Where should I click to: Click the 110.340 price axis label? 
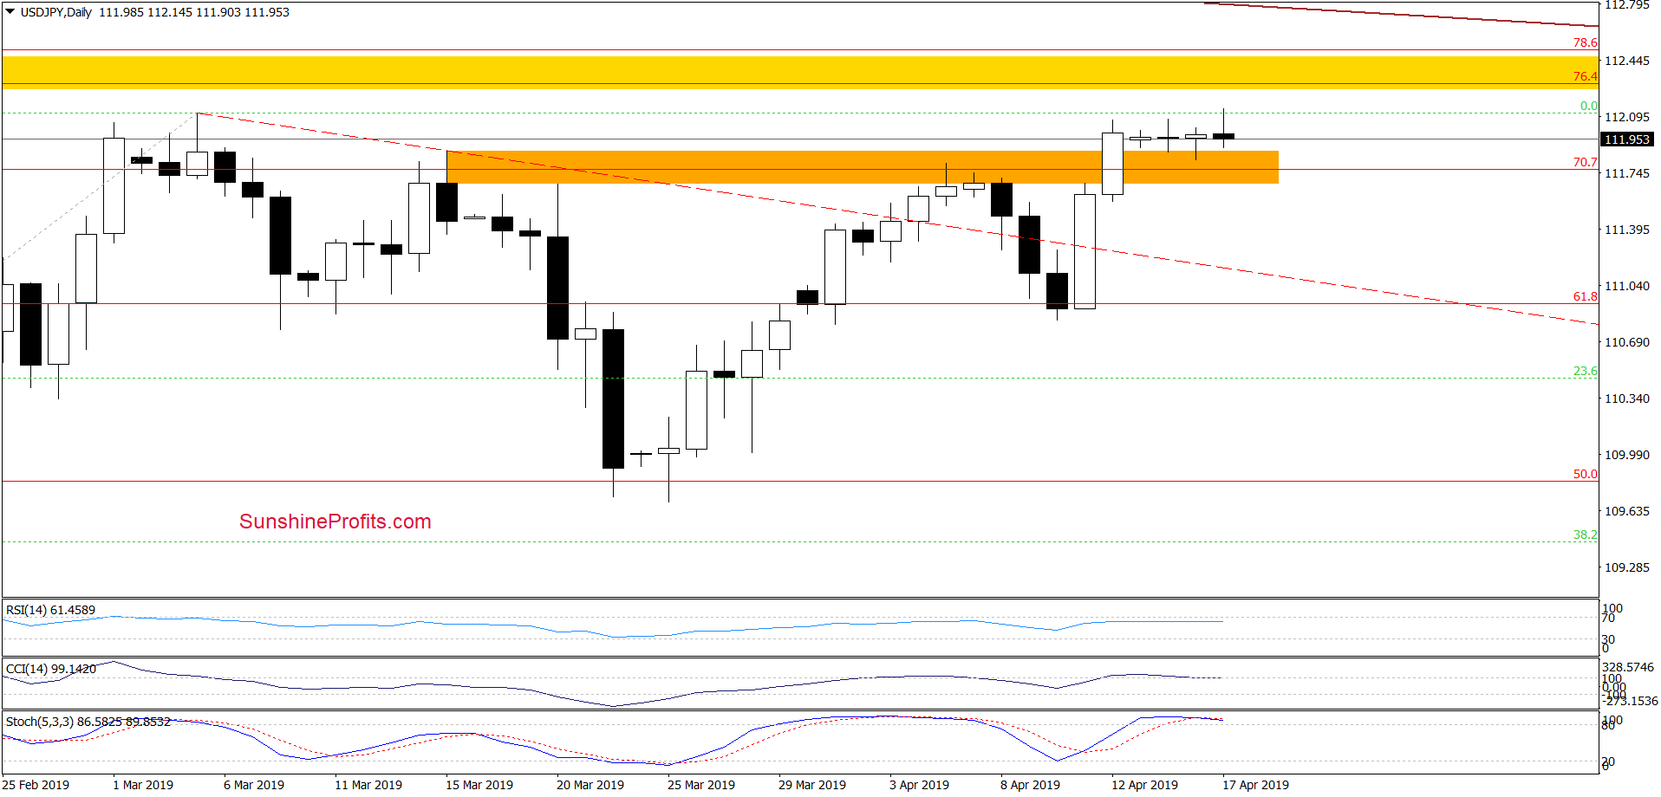point(1627,398)
